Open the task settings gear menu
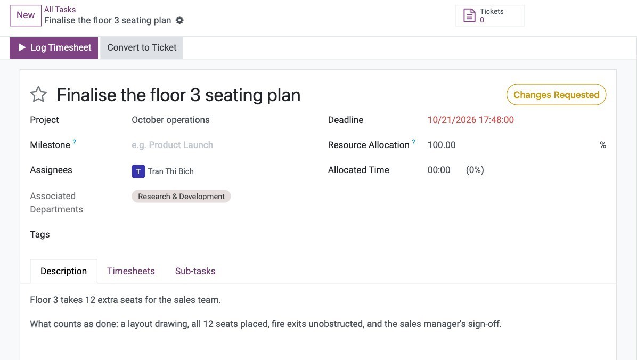 point(179,20)
